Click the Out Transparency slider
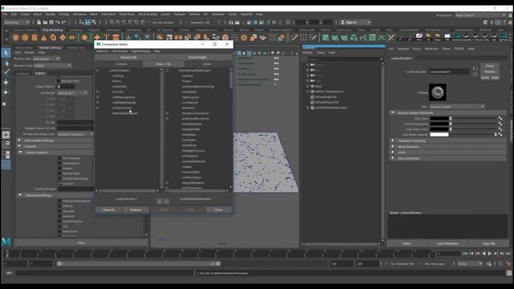Screen dimensions: 514x289 (x=473, y=124)
